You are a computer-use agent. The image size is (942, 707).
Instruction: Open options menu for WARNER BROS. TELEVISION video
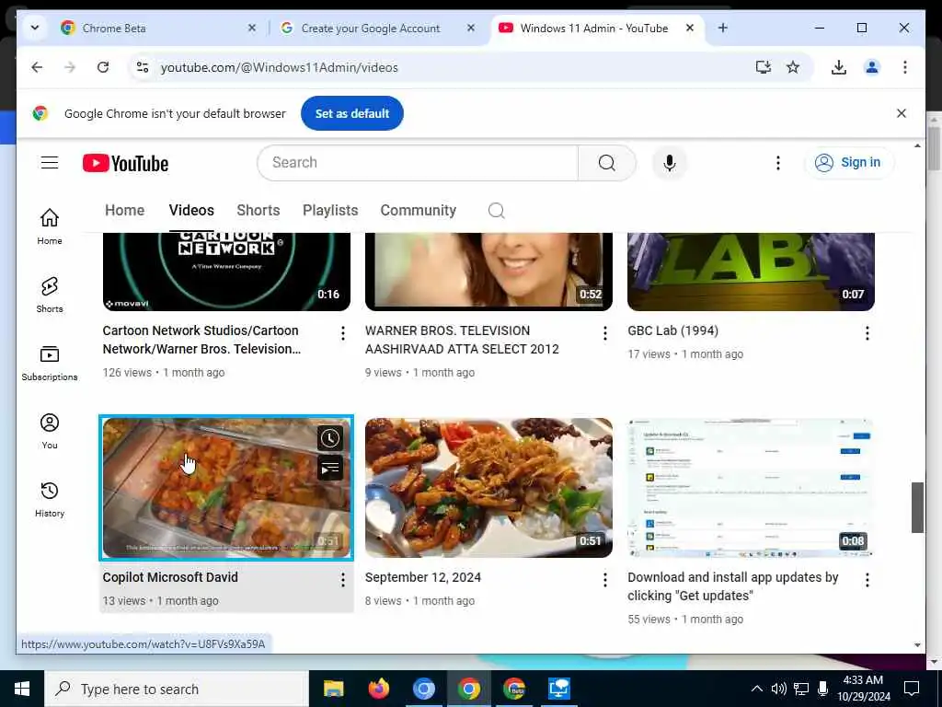pos(605,333)
